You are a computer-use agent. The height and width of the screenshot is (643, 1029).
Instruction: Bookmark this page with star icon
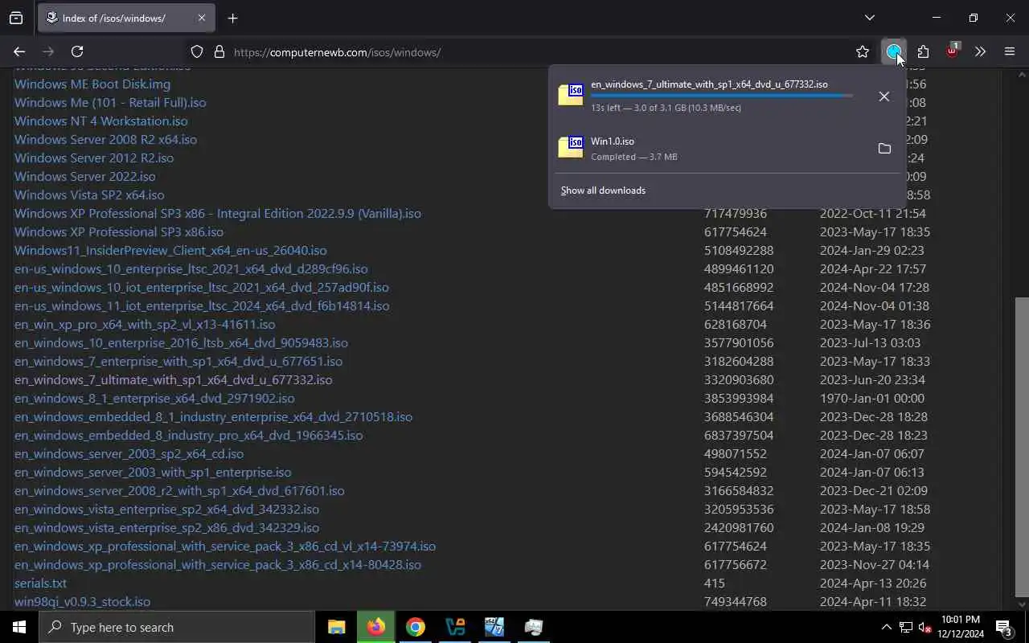pos(863,51)
